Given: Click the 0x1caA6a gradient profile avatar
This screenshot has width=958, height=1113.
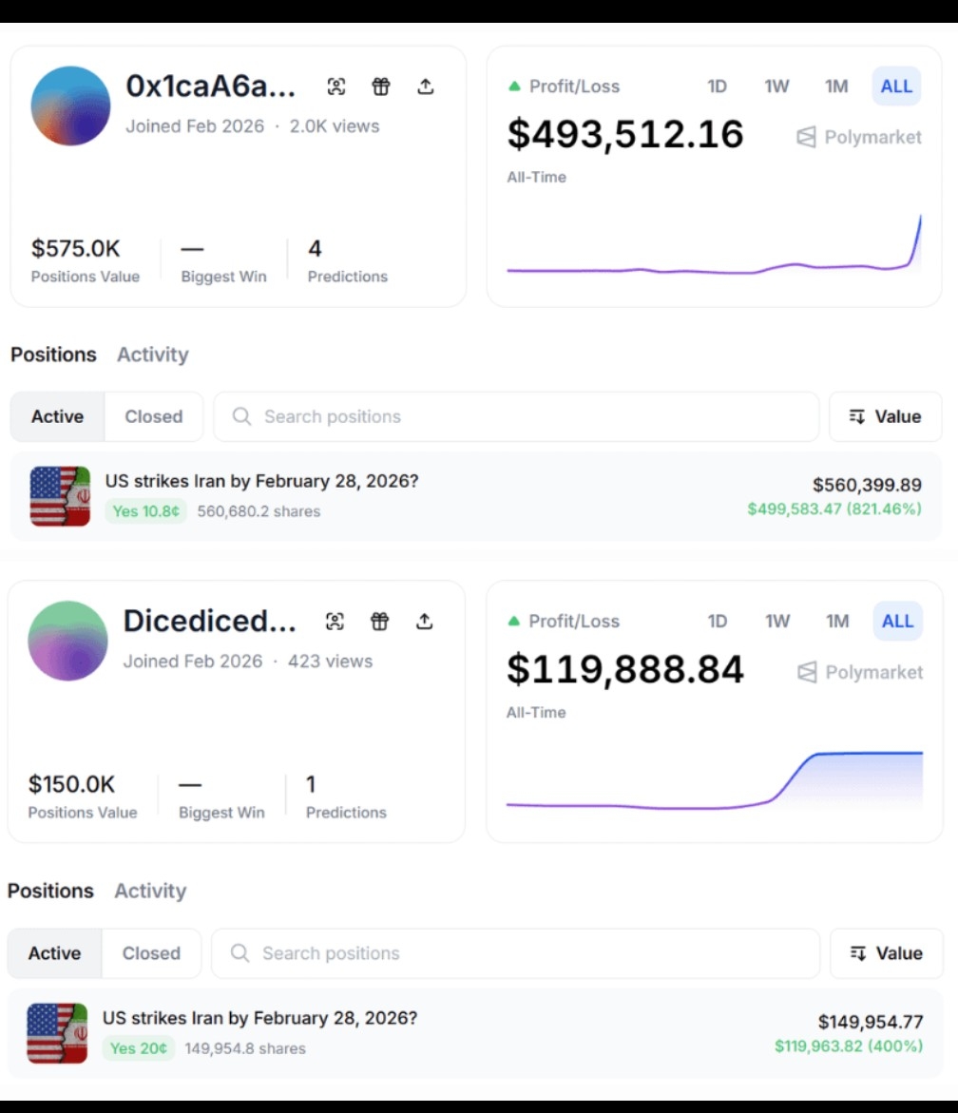Looking at the screenshot, I should pyautogui.click(x=70, y=106).
